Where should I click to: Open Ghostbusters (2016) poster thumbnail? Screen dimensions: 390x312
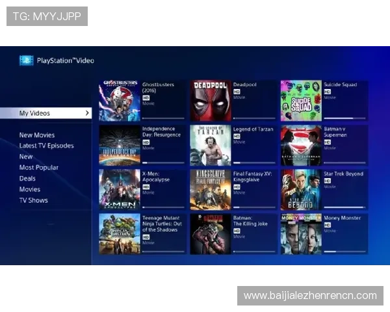[120, 101]
